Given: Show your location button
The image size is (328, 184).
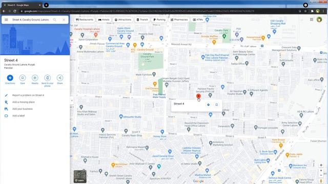Looking at the screenshot, I should [321, 165].
